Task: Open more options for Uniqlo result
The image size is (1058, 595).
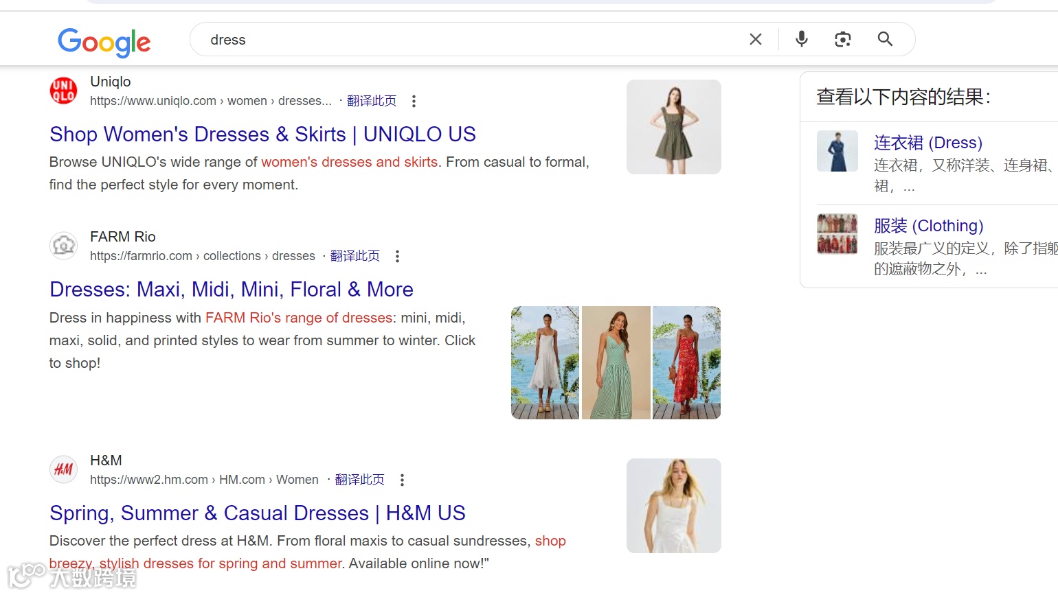Action: click(x=414, y=102)
